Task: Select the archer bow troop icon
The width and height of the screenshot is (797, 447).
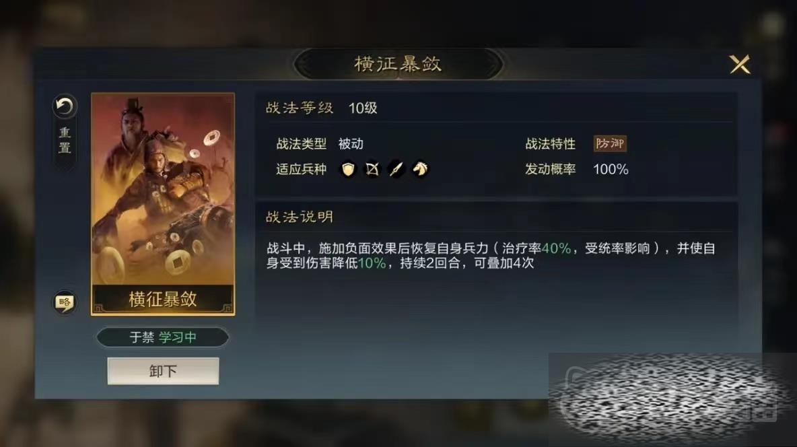Action: click(372, 169)
